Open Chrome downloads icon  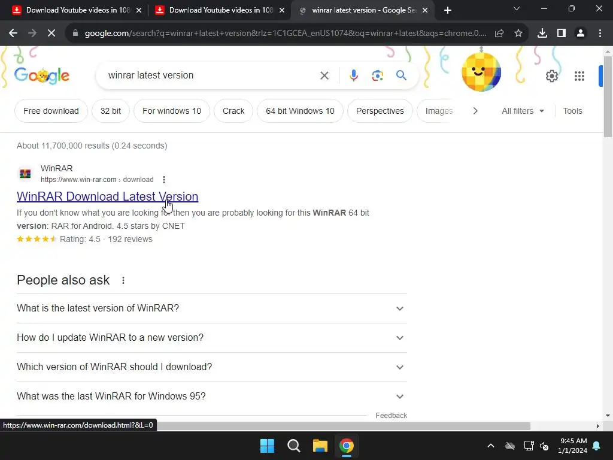(542, 34)
